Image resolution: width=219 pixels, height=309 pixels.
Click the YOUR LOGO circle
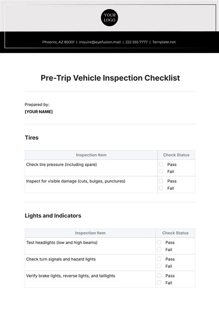[x=109, y=18]
